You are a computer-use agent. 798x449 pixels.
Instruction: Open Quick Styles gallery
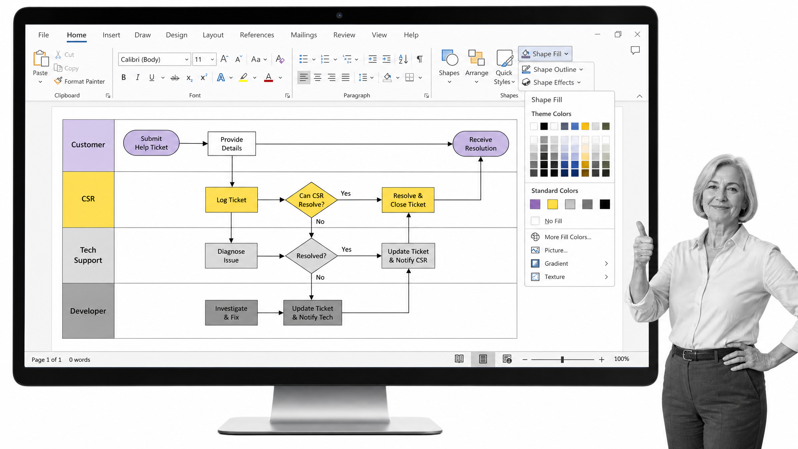tap(504, 67)
